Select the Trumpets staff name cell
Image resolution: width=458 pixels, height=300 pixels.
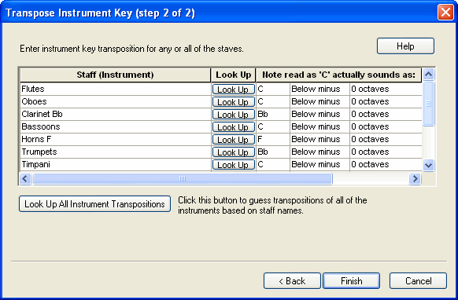coord(116,152)
